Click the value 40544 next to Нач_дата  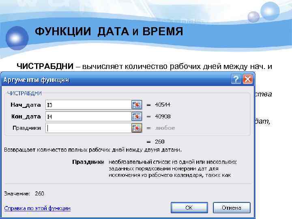[x=163, y=105]
